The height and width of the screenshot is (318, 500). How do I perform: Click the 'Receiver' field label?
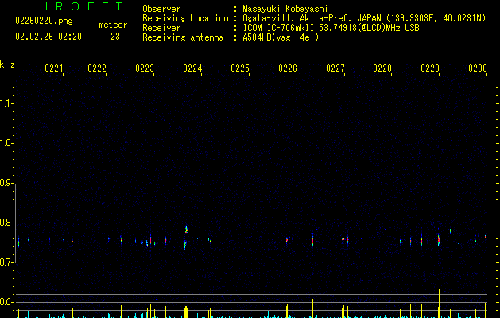coord(161,28)
